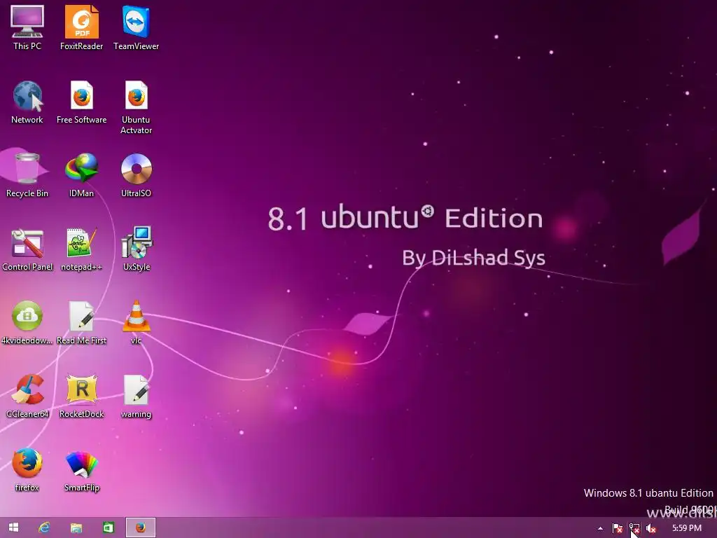
Task: Open Internet Explorer from taskbar
Action: tap(44, 527)
